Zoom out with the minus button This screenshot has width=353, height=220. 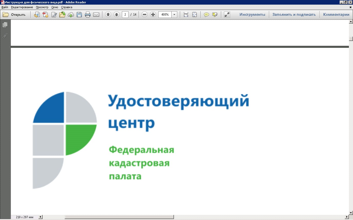pos(145,15)
